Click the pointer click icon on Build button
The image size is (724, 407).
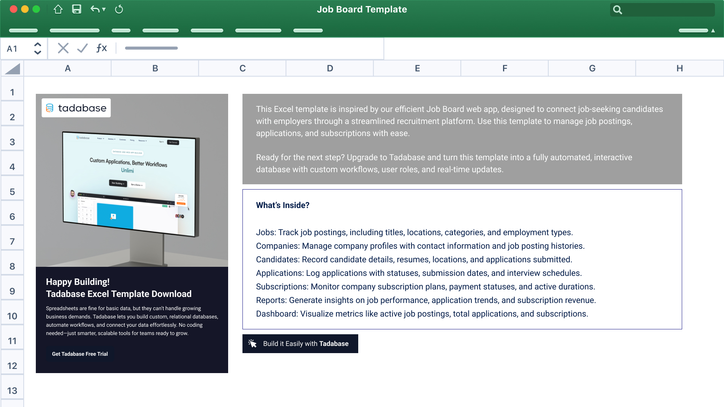[x=252, y=343]
